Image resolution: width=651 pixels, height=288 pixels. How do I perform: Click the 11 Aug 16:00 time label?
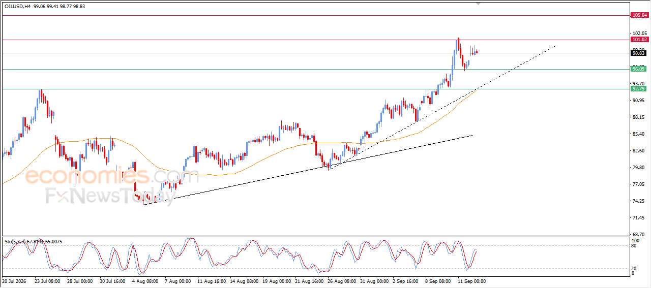point(211,280)
